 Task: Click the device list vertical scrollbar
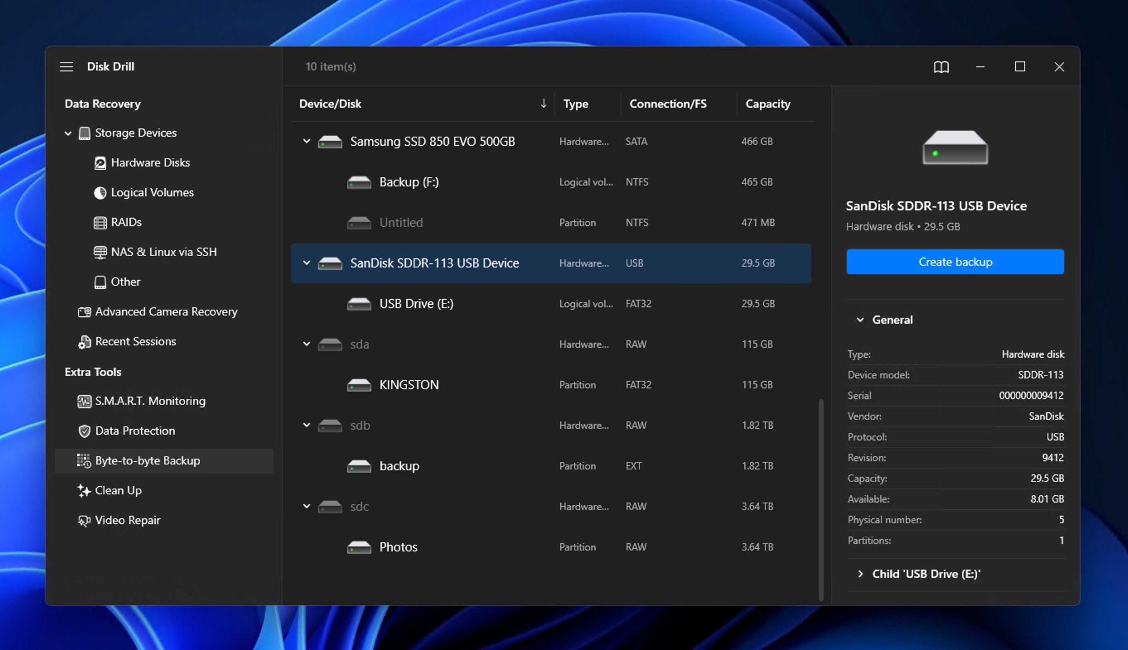[x=821, y=500]
